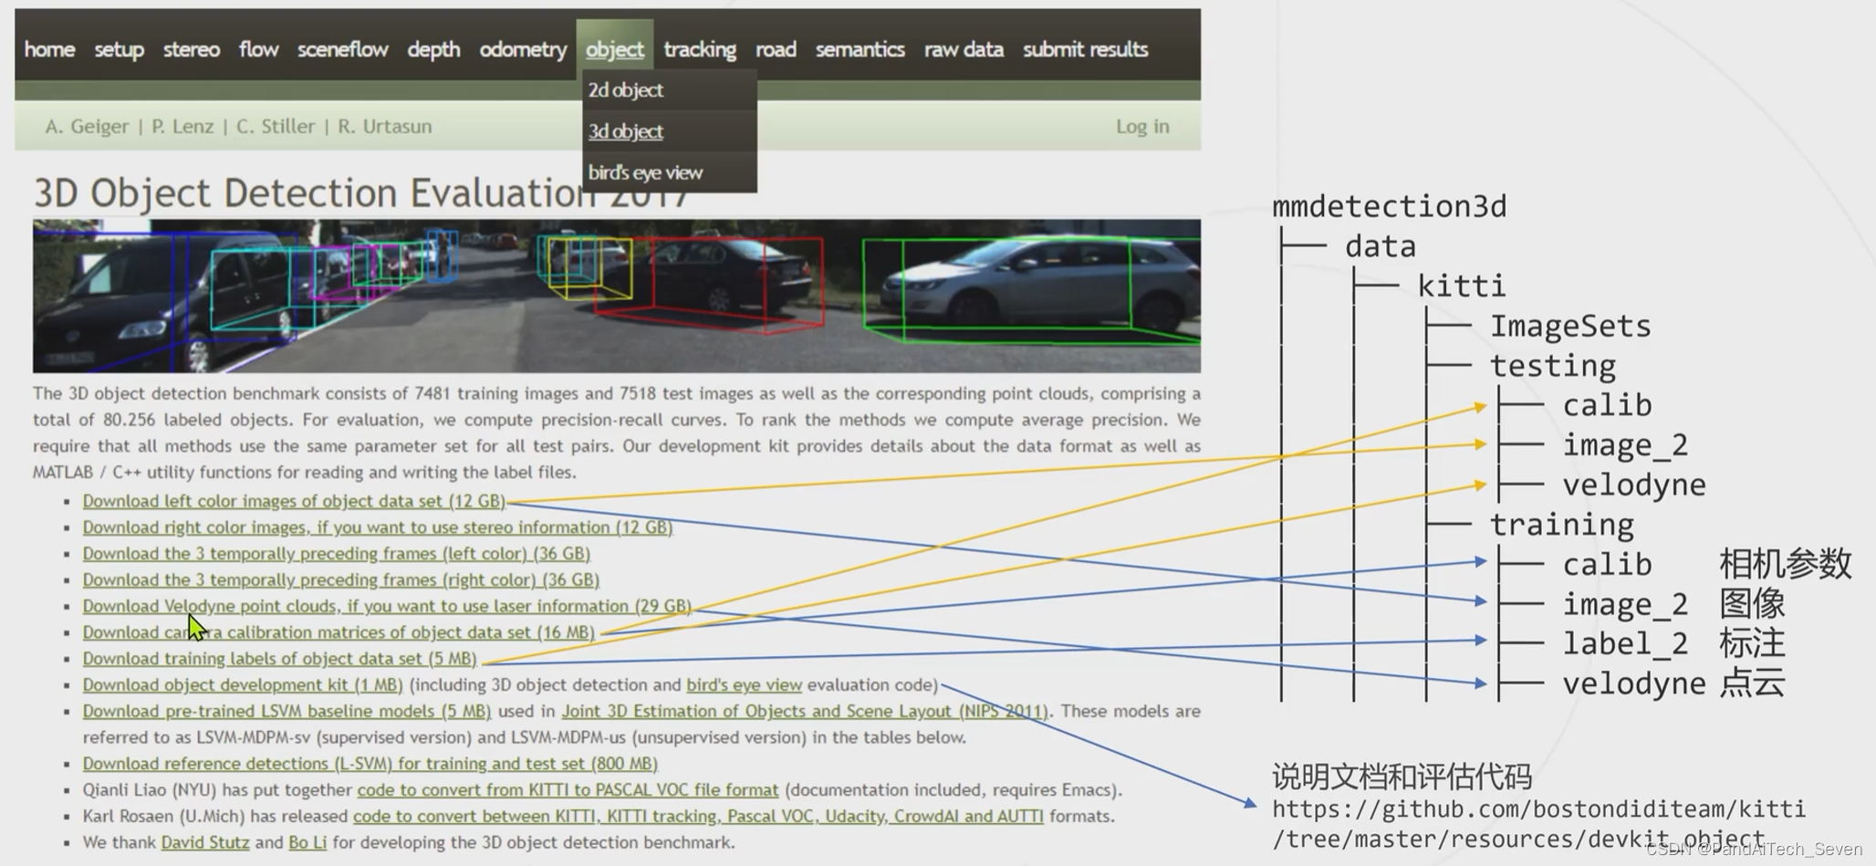Open Bo Li link
1876x866 pixels.
pos(307,842)
